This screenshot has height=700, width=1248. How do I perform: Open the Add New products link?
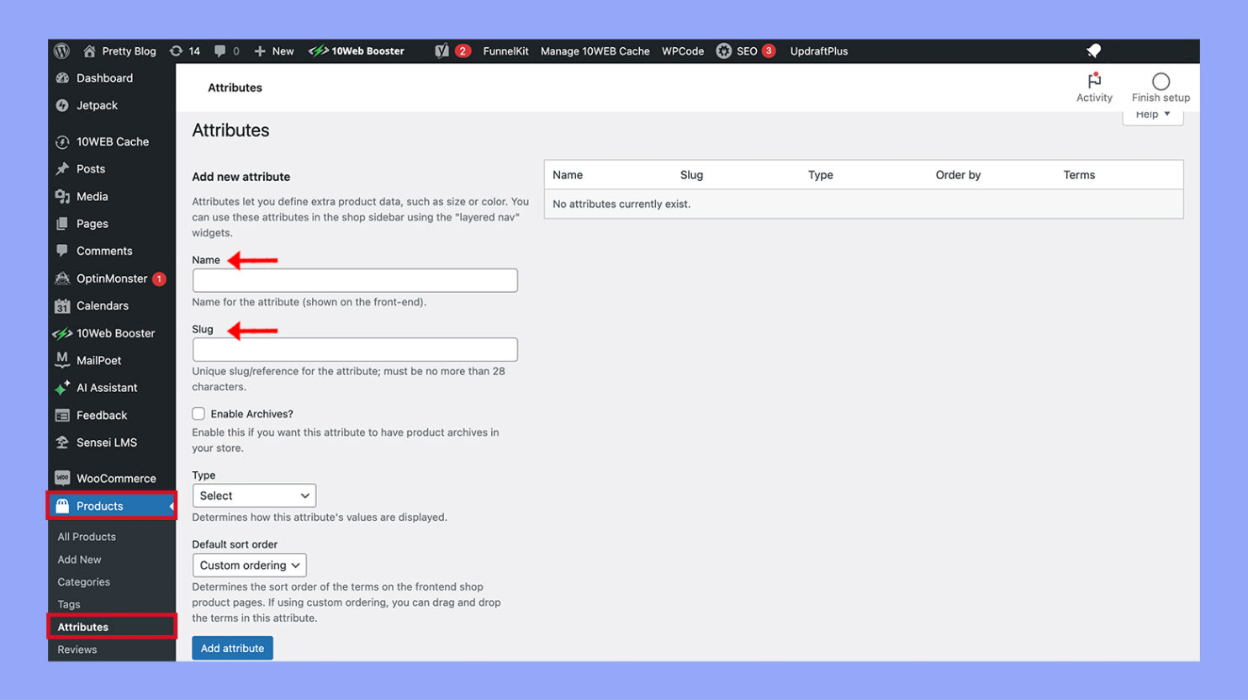coord(79,559)
